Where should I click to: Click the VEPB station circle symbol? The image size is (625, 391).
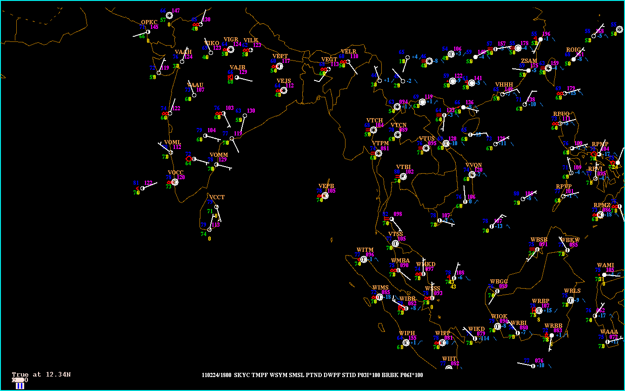(x=325, y=196)
